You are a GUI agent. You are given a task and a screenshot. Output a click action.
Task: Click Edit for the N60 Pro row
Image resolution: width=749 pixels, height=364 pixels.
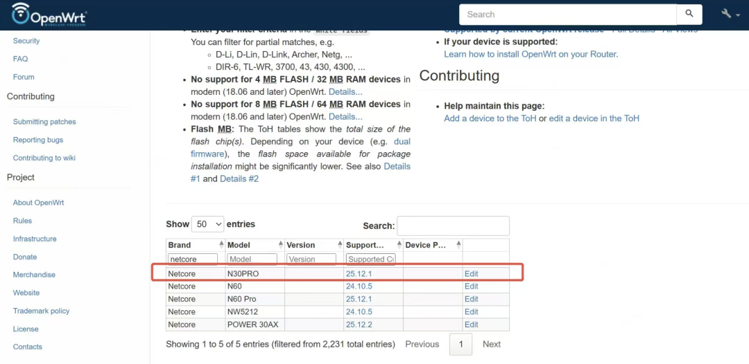[x=471, y=299]
